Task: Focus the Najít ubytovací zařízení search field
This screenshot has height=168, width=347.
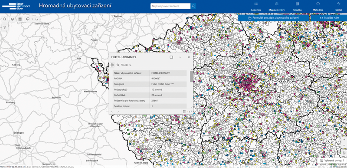Action: pyautogui.click(x=170, y=6)
